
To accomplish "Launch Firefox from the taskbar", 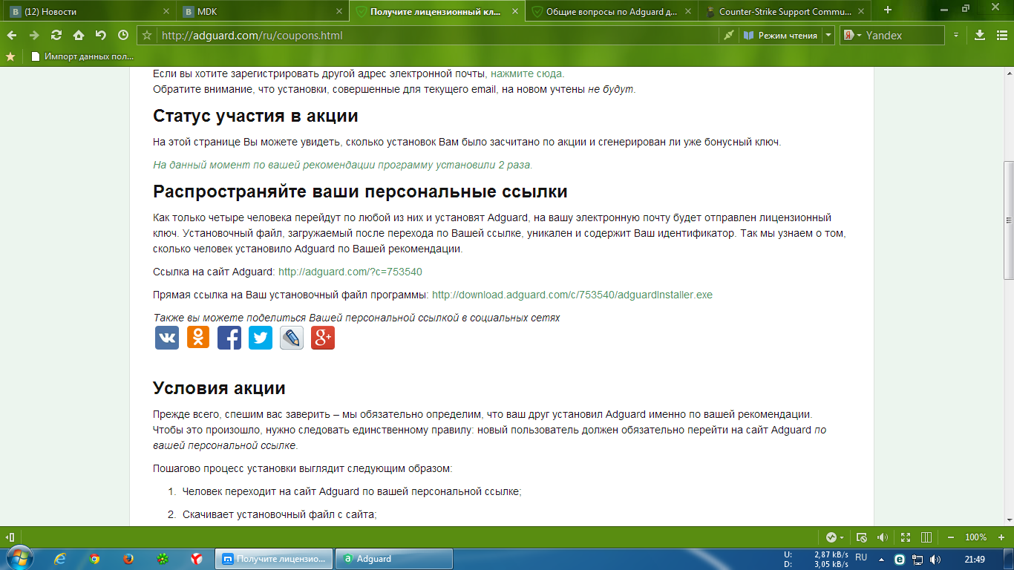I will 128,559.
